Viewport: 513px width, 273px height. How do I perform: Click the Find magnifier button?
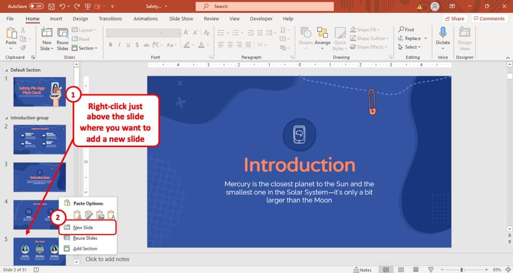[406, 29]
